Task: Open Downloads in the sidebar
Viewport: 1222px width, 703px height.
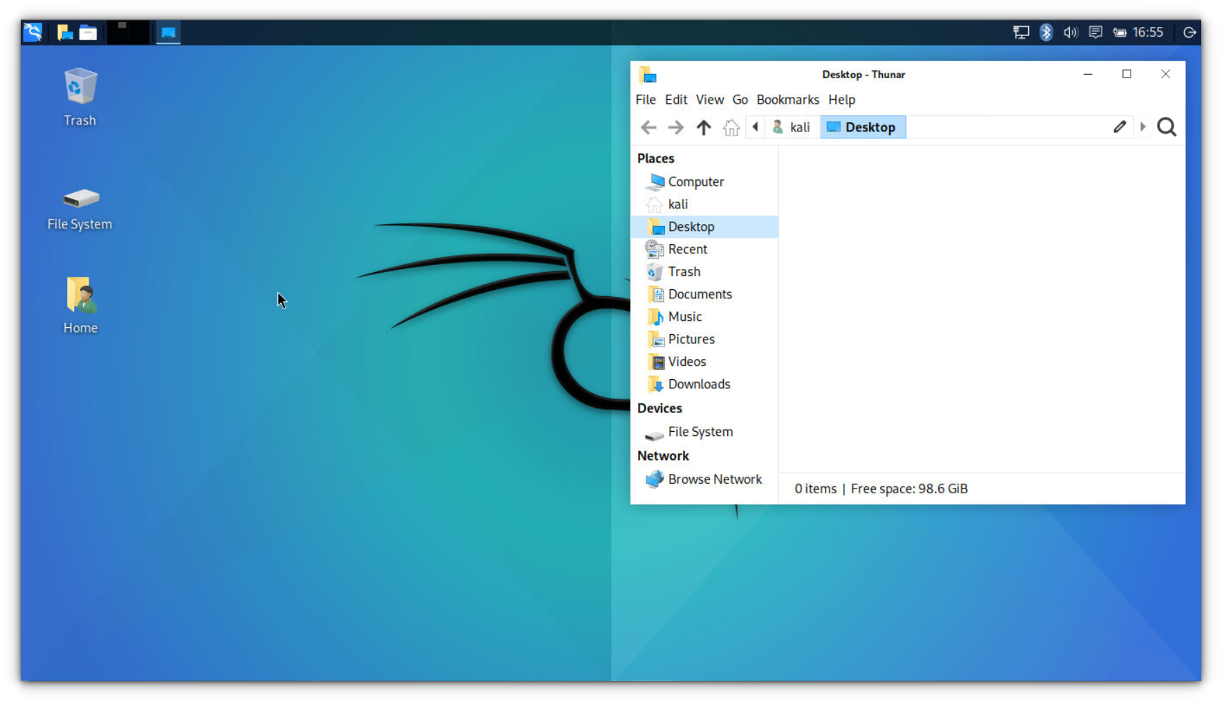Action: pos(698,384)
